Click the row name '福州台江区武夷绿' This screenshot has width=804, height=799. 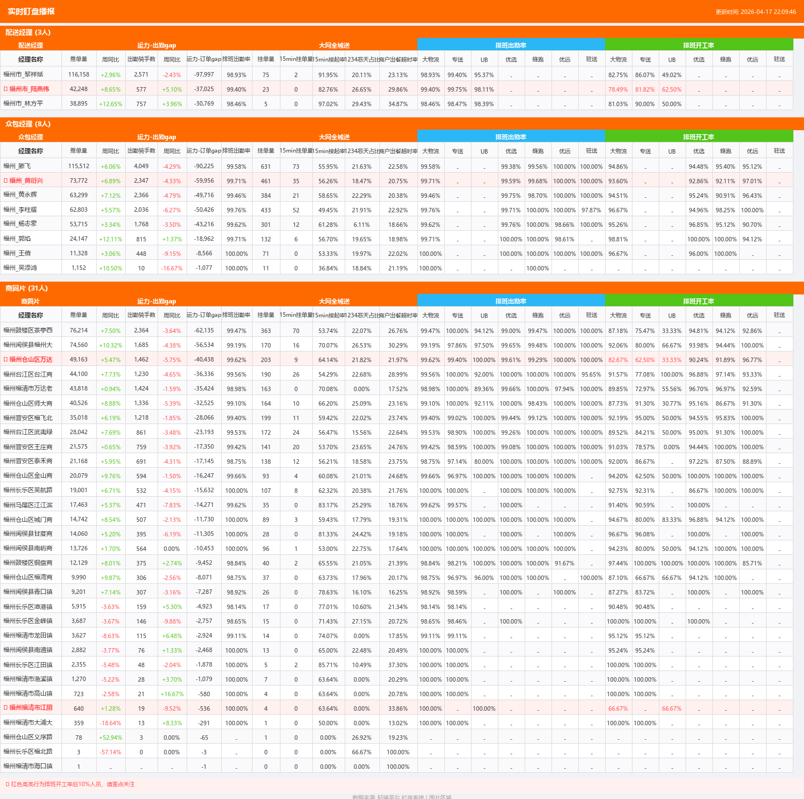click(28, 432)
